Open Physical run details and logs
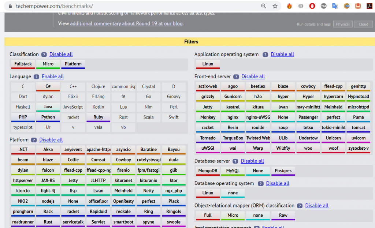Image resolution: width=375 pixels, height=228 pixels. point(343,24)
